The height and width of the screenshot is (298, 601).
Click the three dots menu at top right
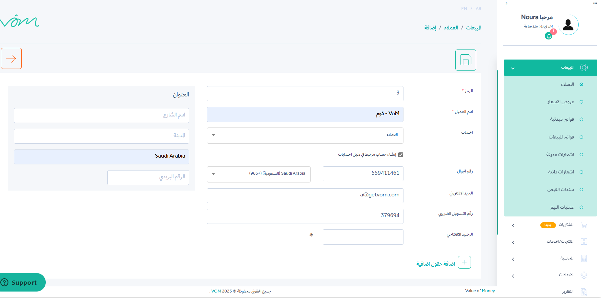[x=595, y=3]
